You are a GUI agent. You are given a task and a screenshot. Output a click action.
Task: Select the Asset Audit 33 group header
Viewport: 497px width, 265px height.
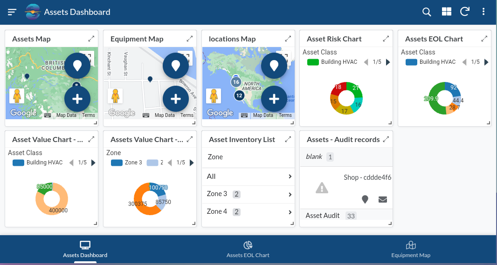click(x=346, y=216)
